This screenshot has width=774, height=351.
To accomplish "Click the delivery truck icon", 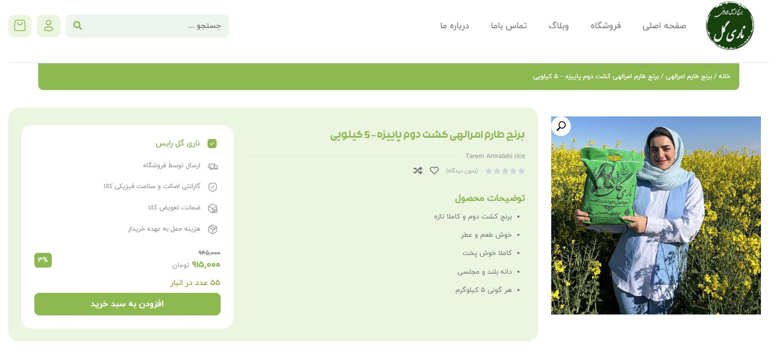I will [x=213, y=166].
